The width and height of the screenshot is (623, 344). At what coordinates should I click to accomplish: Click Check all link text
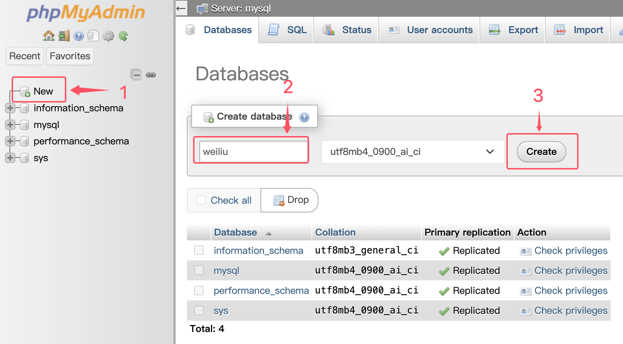pos(231,200)
